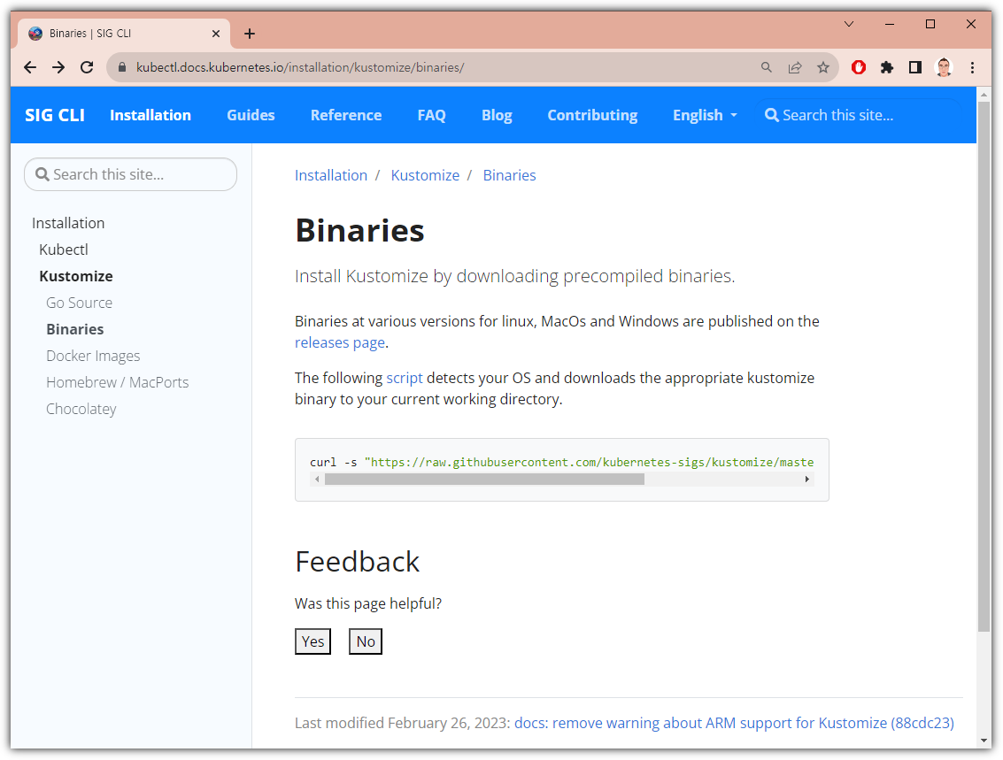Follow the Binaries breadcrumb link
The width and height of the screenshot is (1003, 760).
pyautogui.click(x=509, y=175)
